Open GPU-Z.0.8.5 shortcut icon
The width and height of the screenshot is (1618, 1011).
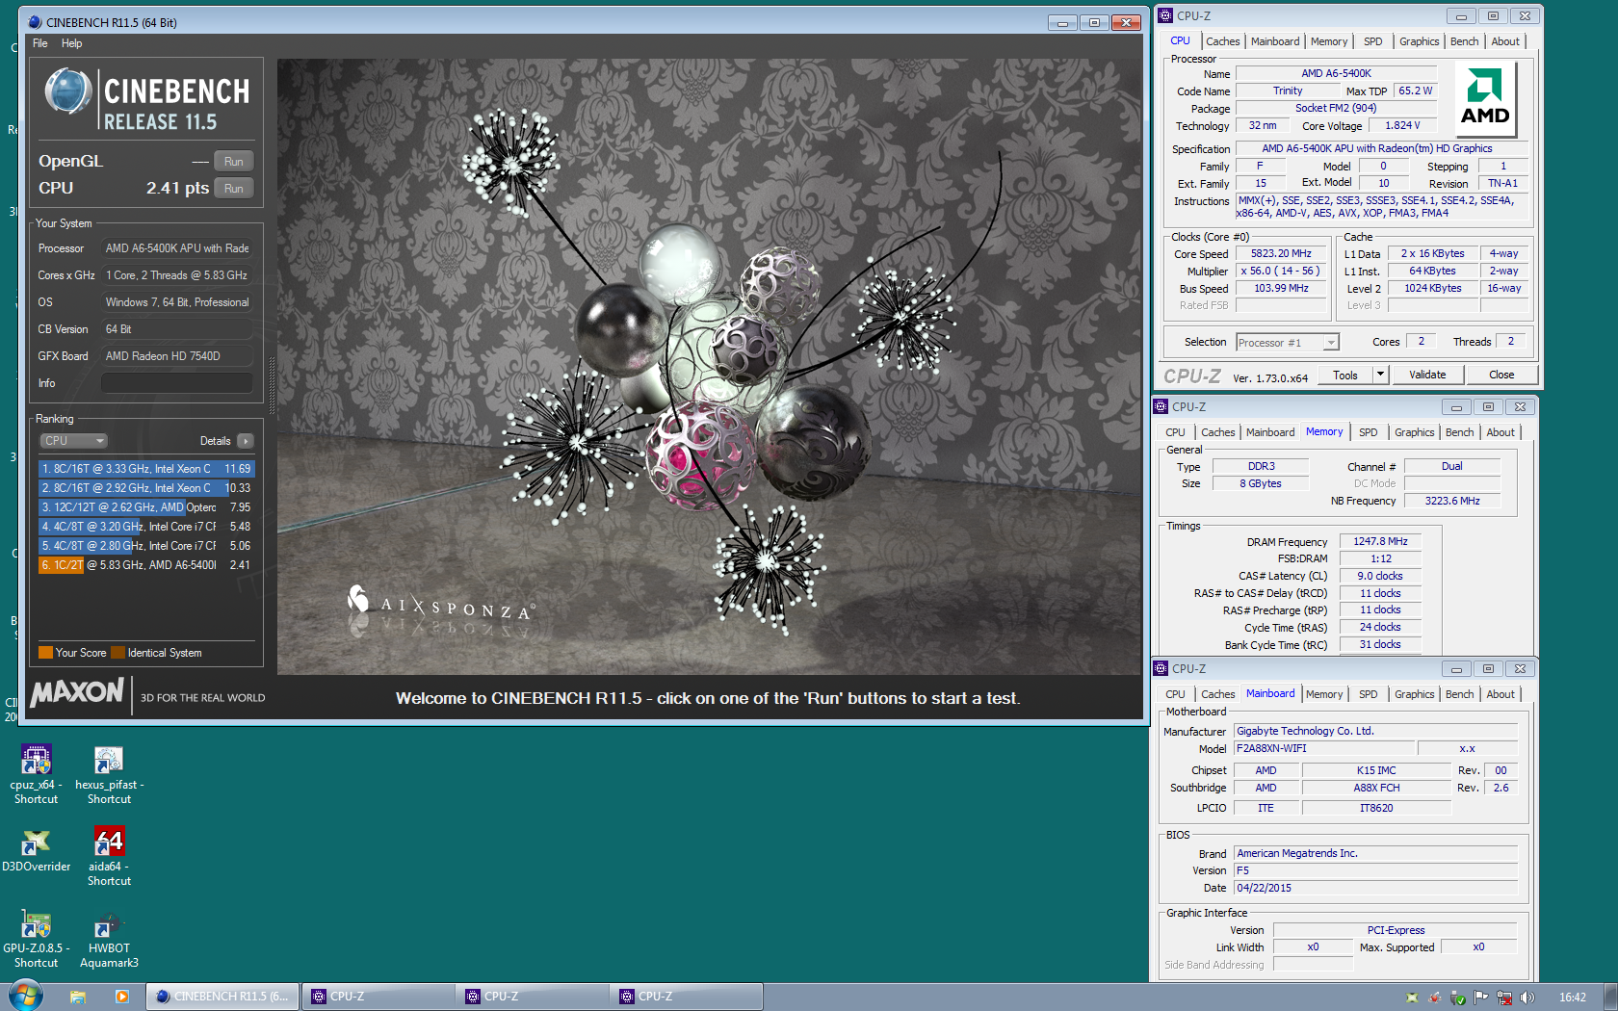click(x=36, y=939)
